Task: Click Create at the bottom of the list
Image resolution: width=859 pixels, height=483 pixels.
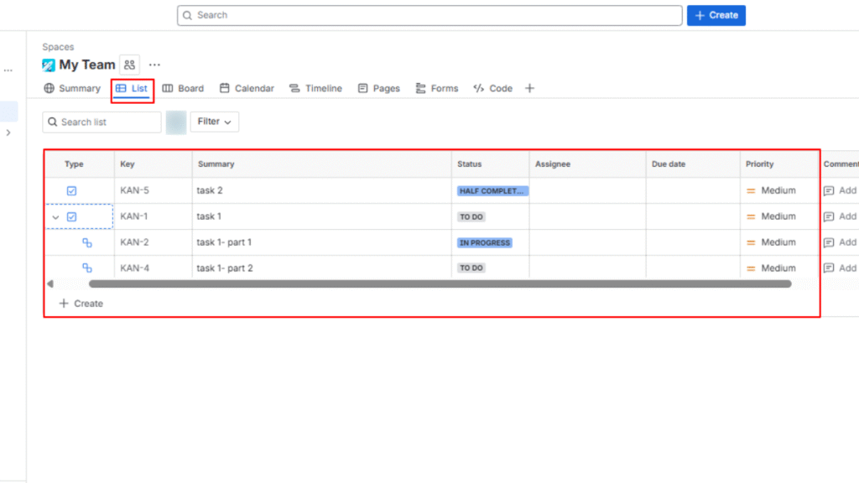Action: (x=81, y=304)
